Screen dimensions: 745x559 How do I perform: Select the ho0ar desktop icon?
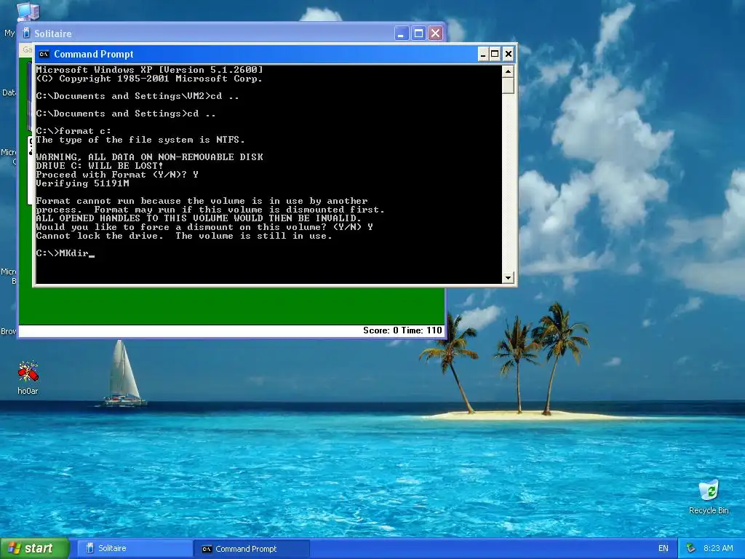click(28, 378)
